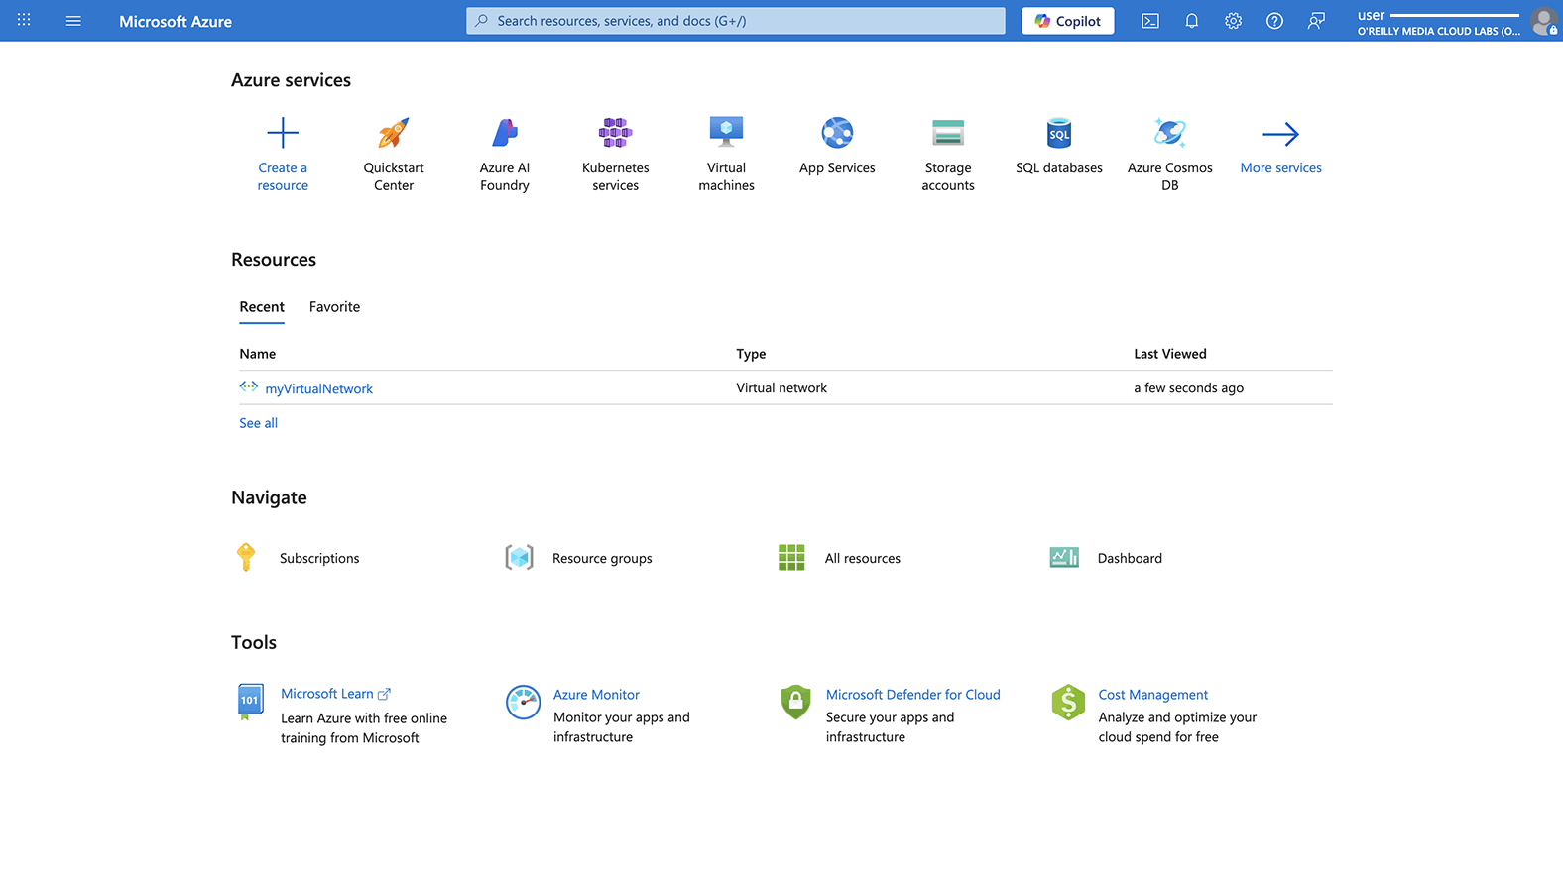Click See all resources link
Image resolution: width=1563 pixels, height=879 pixels.
click(x=258, y=423)
